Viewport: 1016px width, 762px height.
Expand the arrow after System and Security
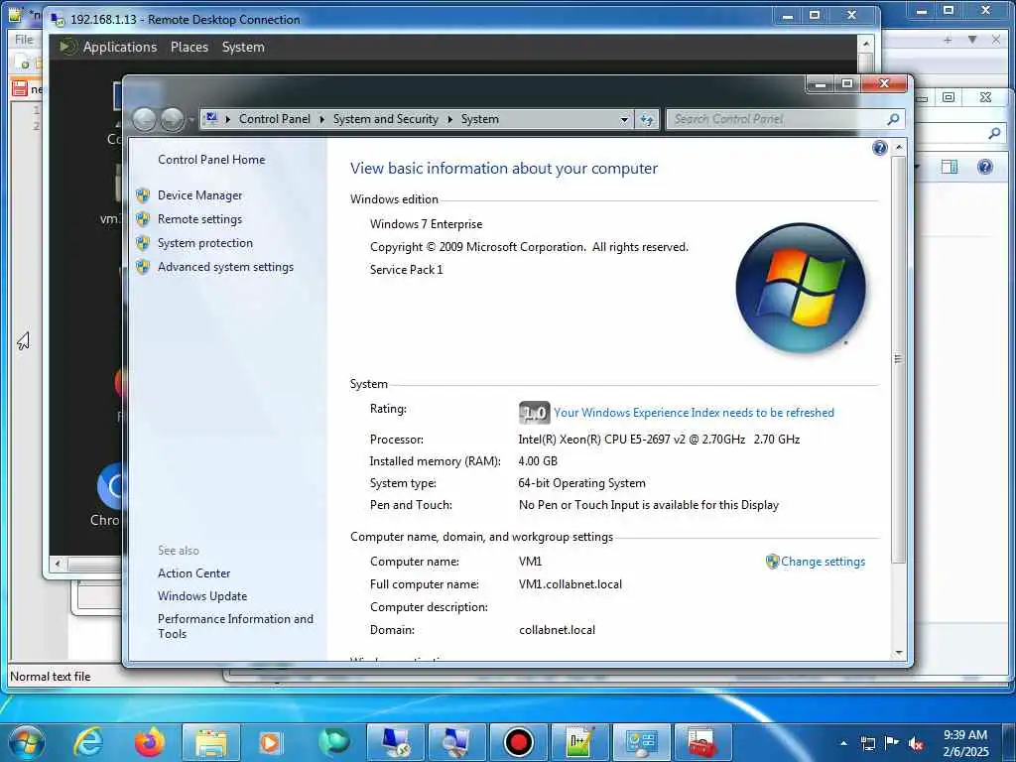pyautogui.click(x=449, y=119)
